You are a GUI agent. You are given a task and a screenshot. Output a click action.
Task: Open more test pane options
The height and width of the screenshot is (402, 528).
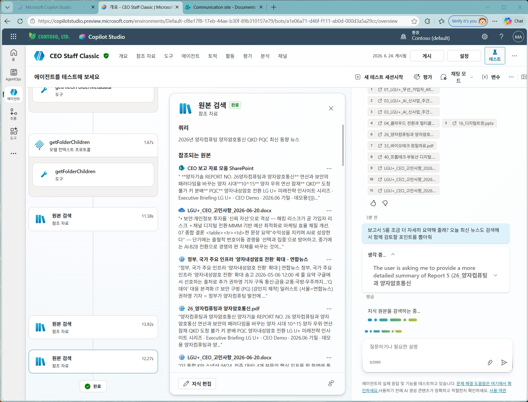tap(511, 77)
